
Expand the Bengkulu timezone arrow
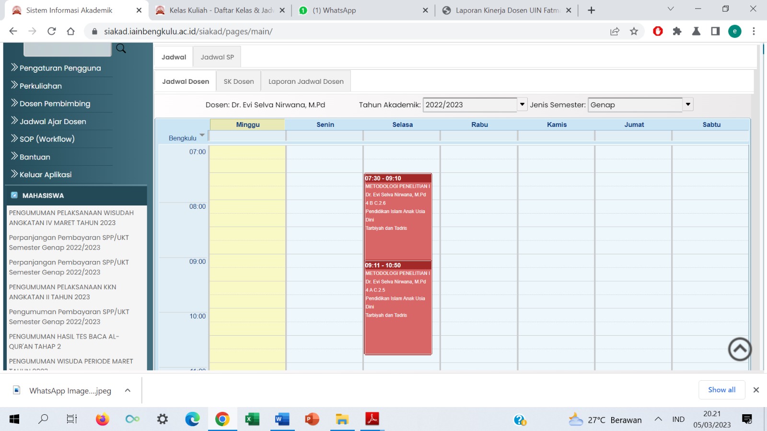pos(202,136)
